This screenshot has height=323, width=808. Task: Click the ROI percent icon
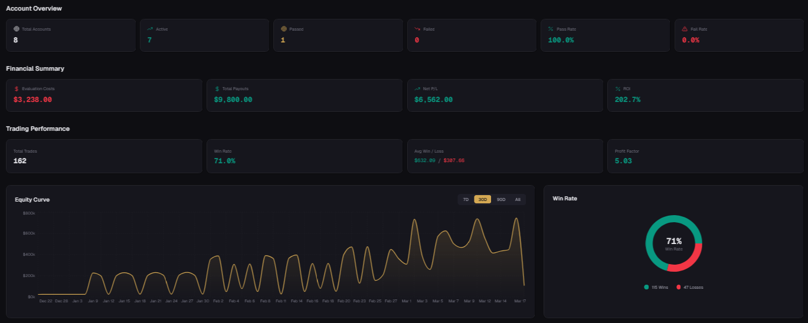point(618,88)
